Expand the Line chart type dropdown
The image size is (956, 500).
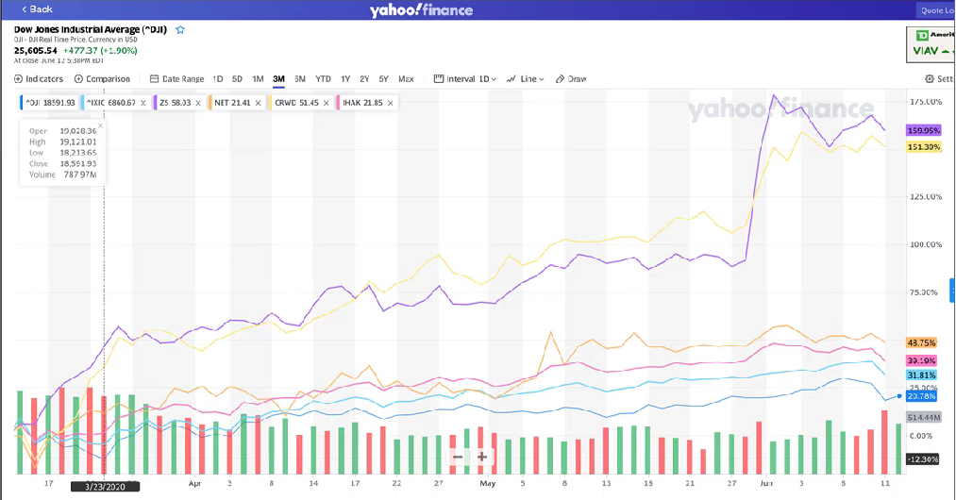pos(526,79)
